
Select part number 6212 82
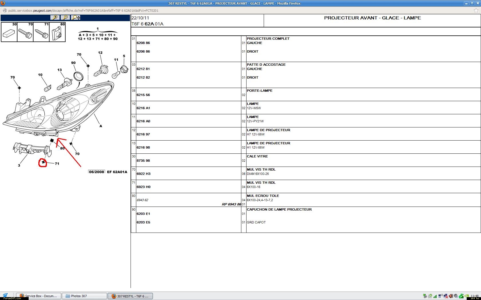click(143, 77)
